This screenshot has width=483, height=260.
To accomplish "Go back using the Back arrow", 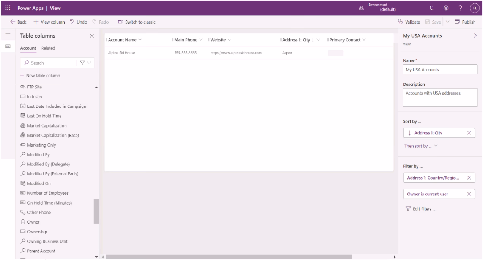I will (x=18, y=22).
